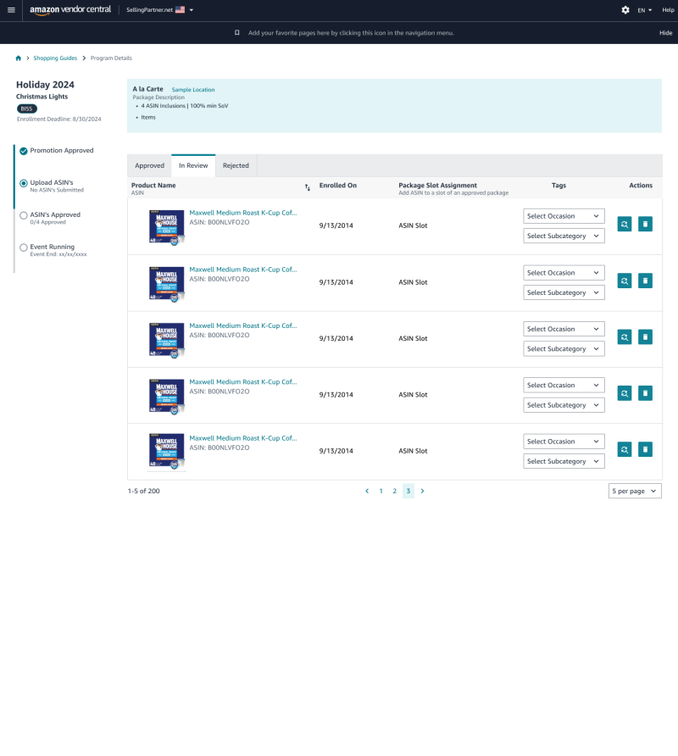Sort by product name using sort arrows
This screenshot has height=756, width=678.
(x=308, y=187)
